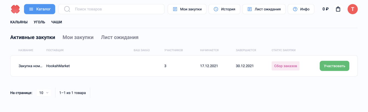The image size is (368, 112).
Task: Select the Активные закупки tab
Action: coord(33,37)
